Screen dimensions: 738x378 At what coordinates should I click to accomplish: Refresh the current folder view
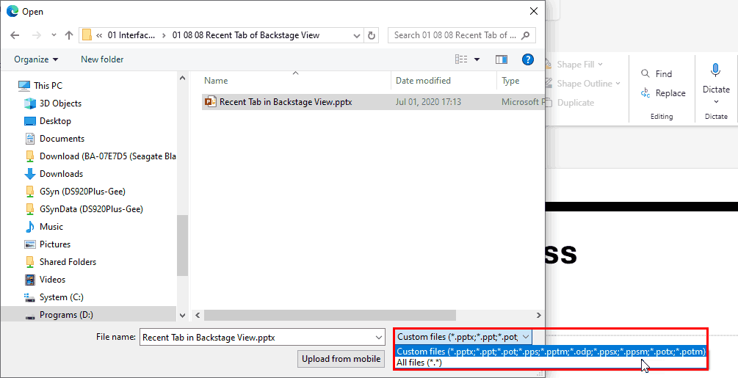[372, 35]
